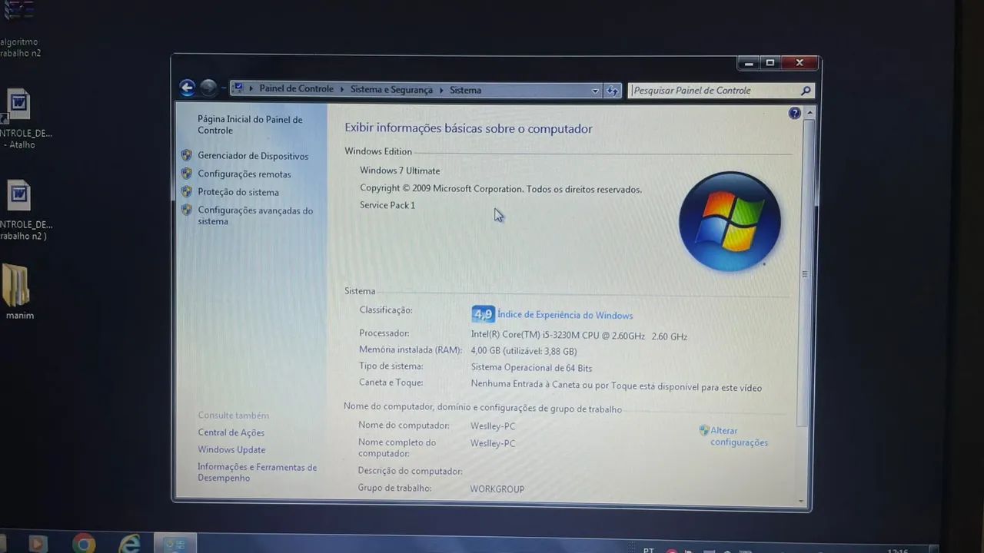984x553 pixels.
Task: Go back with the blue Back arrow
Action: (188, 88)
